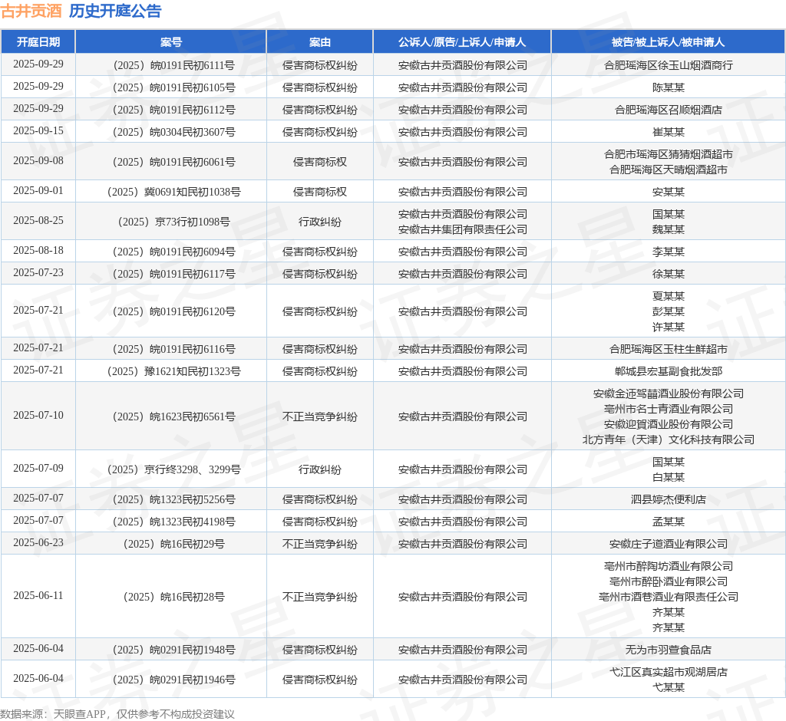
Task: Click case number (2025)皖0191民初6061号
Action: (x=174, y=162)
